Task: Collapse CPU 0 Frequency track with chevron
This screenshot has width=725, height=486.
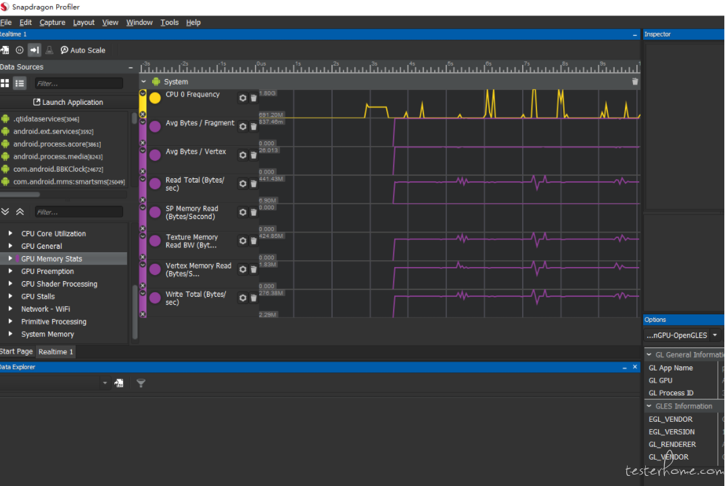Action: pyautogui.click(x=143, y=93)
